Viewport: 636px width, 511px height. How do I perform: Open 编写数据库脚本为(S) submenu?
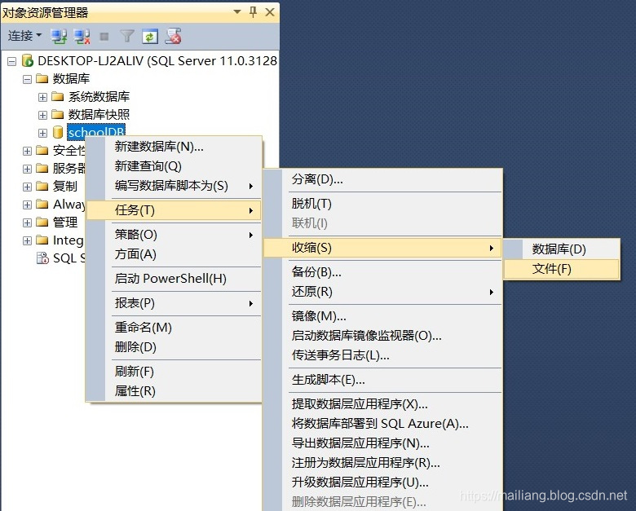pyautogui.click(x=174, y=186)
